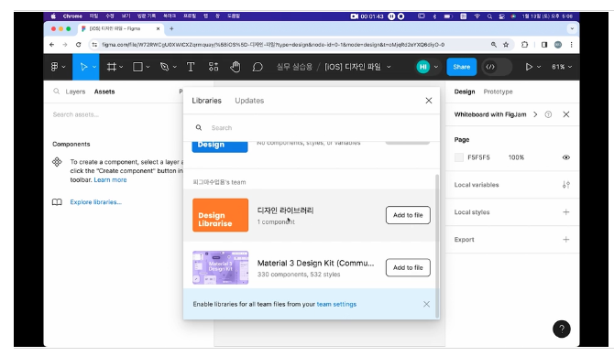
Task: Click the left panel search icon
Action: coord(57,92)
